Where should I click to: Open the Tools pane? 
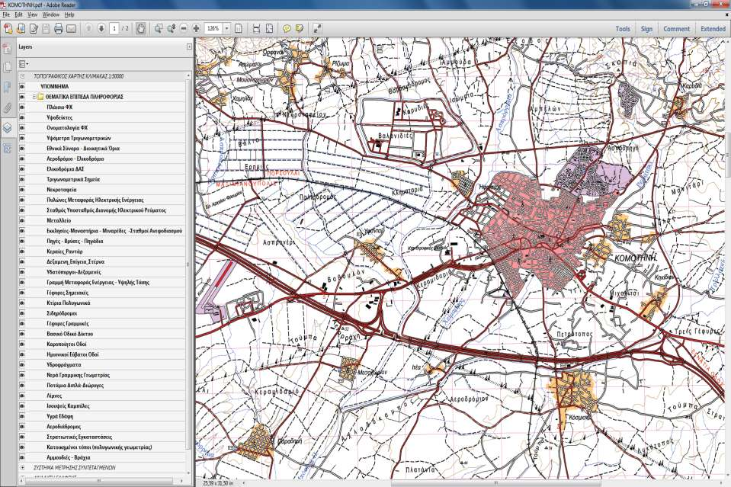click(x=623, y=29)
